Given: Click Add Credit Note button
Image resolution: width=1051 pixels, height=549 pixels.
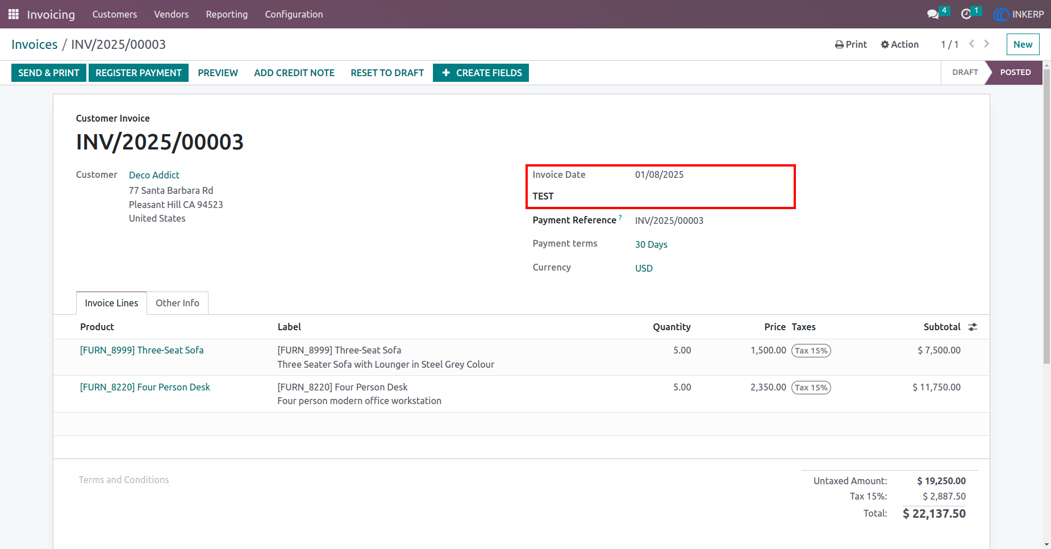Looking at the screenshot, I should (x=294, y=73).
